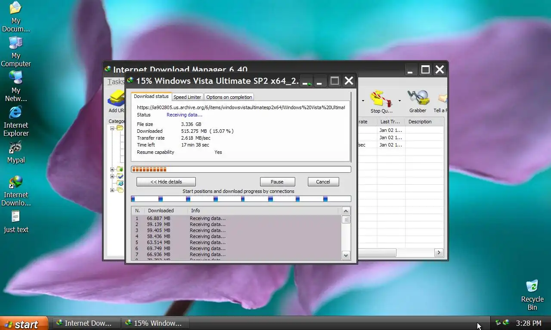The width and height of the screenshot is (551, 330).
Task: Switch to the Speed Limiter tab
Action: [187, 97]
